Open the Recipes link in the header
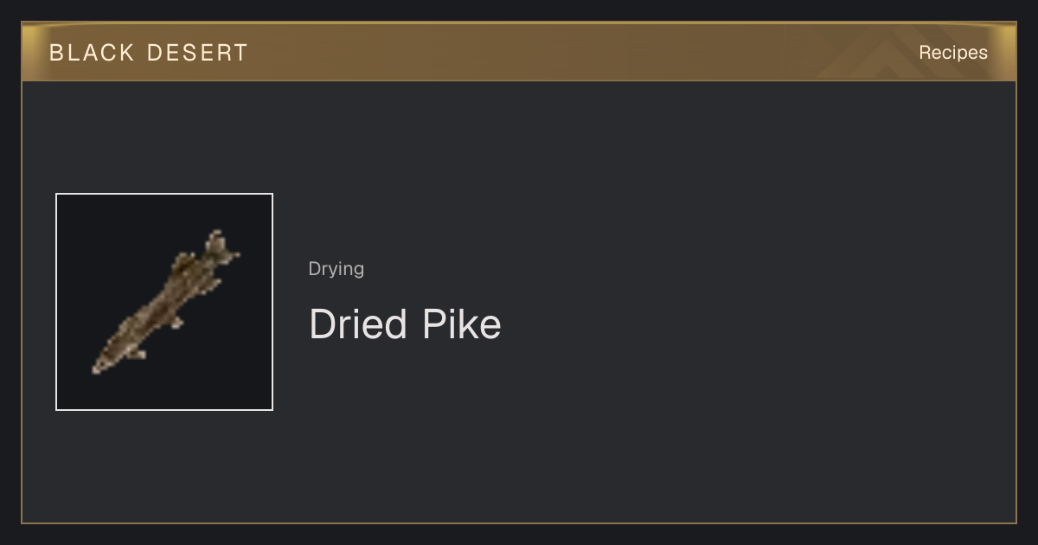This screenshot has height=545, width=1038. tap(953, 52)
